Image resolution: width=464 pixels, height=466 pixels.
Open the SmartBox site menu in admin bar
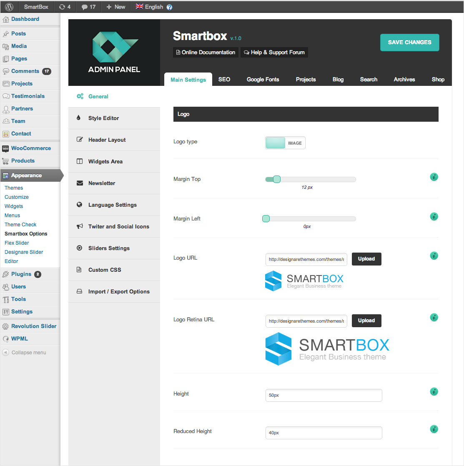click(x=36, y=7)
